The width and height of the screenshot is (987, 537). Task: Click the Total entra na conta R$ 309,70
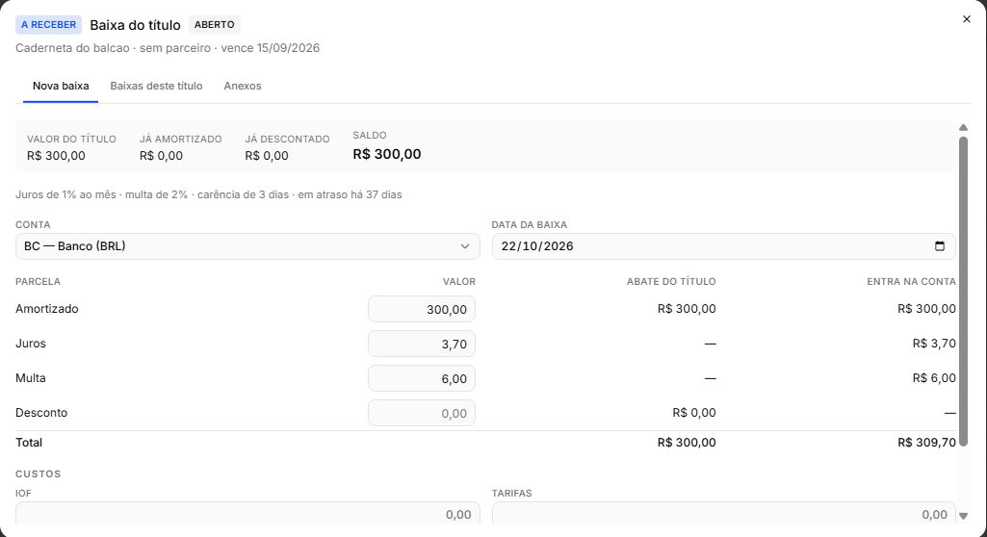point(926,443)
